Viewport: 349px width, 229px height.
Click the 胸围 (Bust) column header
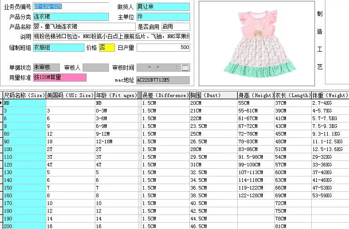click(x=213, y=95)
